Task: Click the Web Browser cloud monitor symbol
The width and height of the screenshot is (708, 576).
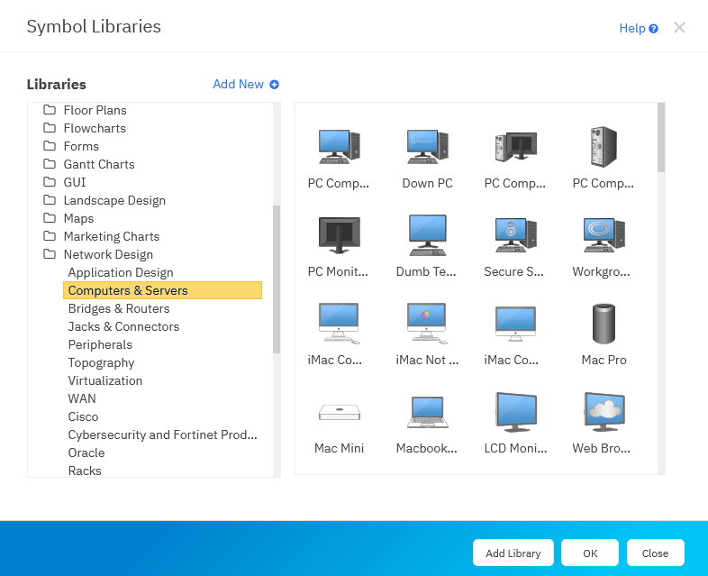Action: pyautogui.click(x=604, y=411)
